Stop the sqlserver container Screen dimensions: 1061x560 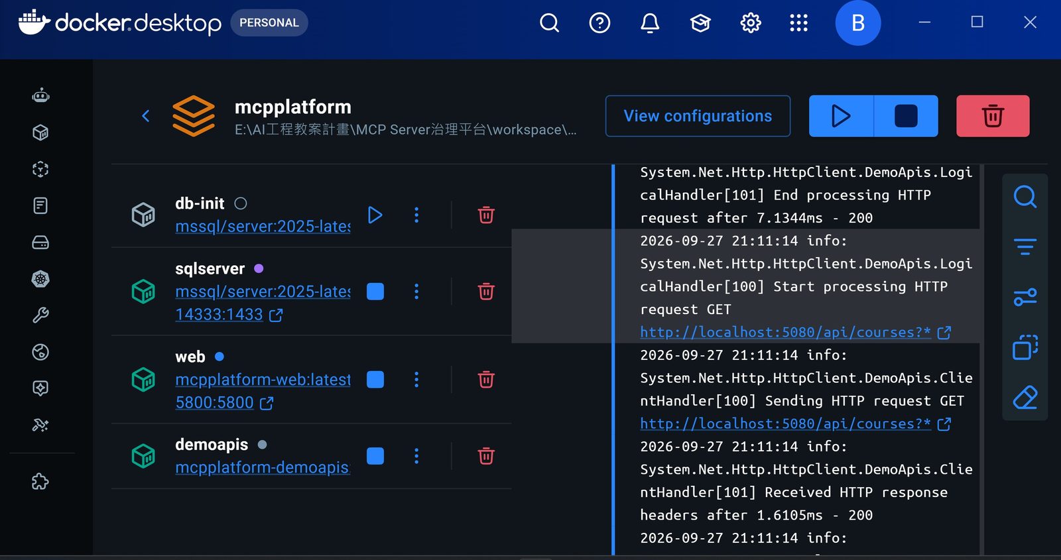coord(375,292)
